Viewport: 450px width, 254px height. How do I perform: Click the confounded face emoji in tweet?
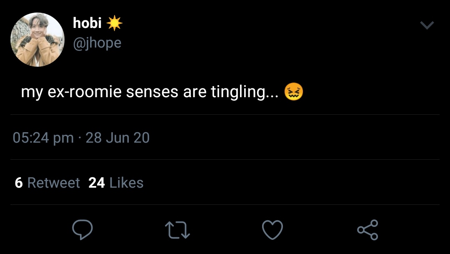(294, 92)
